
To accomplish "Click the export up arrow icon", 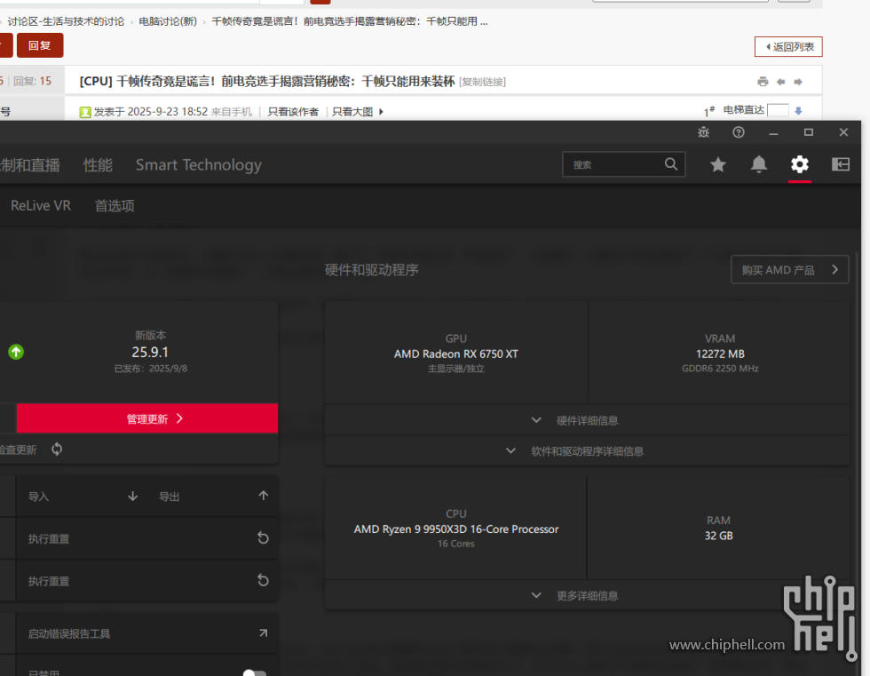I will point(263,496).
